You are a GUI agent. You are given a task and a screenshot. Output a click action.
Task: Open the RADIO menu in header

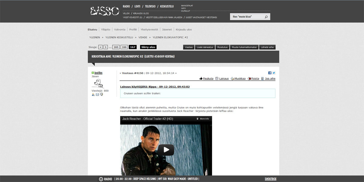pyautogui.click(x=126, y=6)
